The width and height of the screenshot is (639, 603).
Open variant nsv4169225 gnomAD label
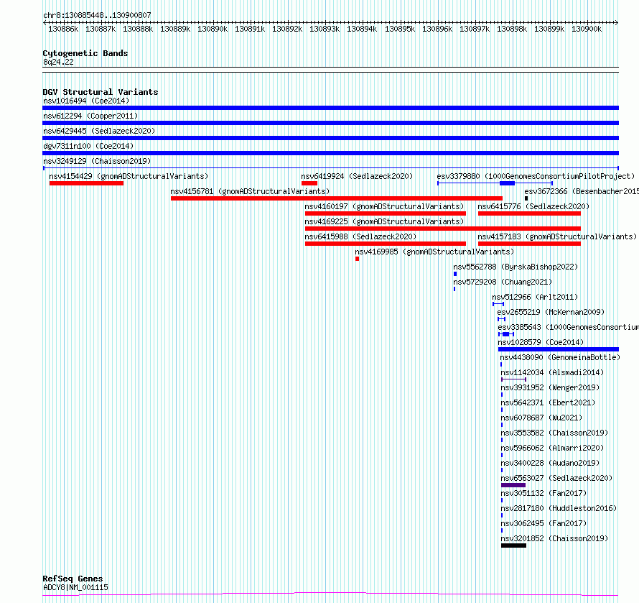tap(384, 221)
